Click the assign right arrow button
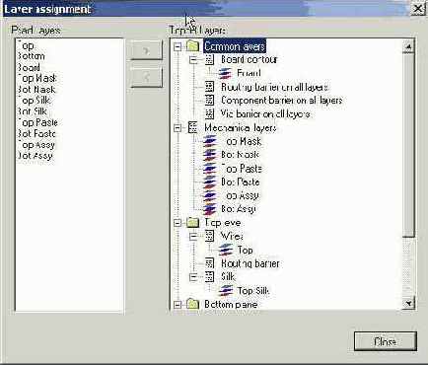The image size is (428, 365). coord(147,50)
